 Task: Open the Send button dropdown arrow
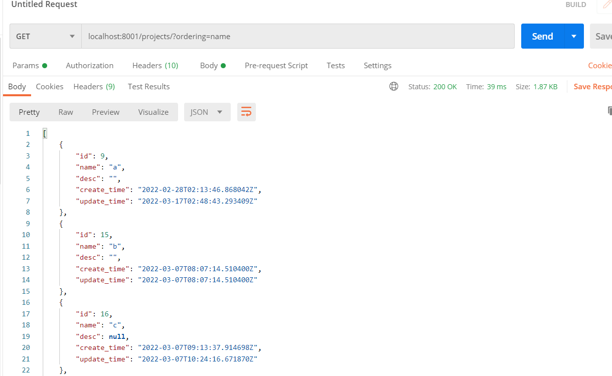[x=574, y=36]
